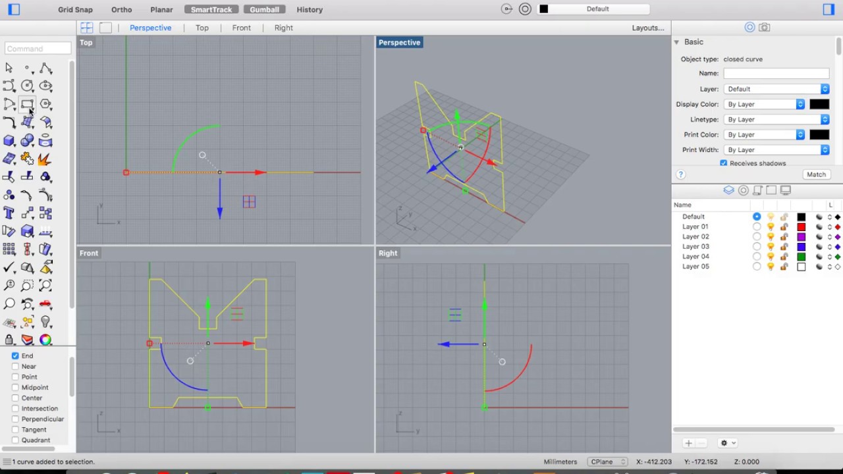The height and width of the screenshot is (474, 843).
Task: Open the Linetype dropdown
Action: [776, 119]
